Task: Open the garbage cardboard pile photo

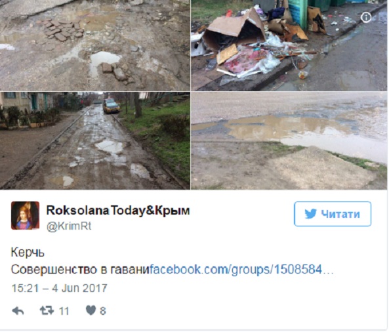Action: [289, 45]
